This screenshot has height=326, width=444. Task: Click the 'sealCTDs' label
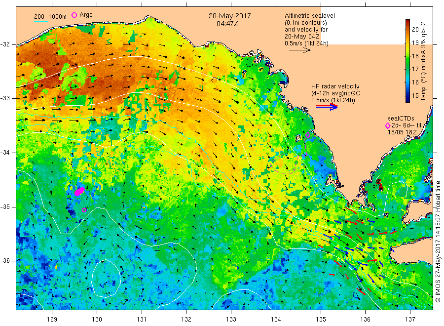click(401, 119)
